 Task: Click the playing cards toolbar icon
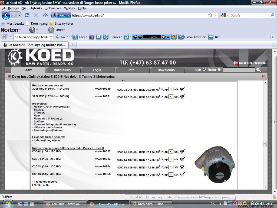coord(99,37)
